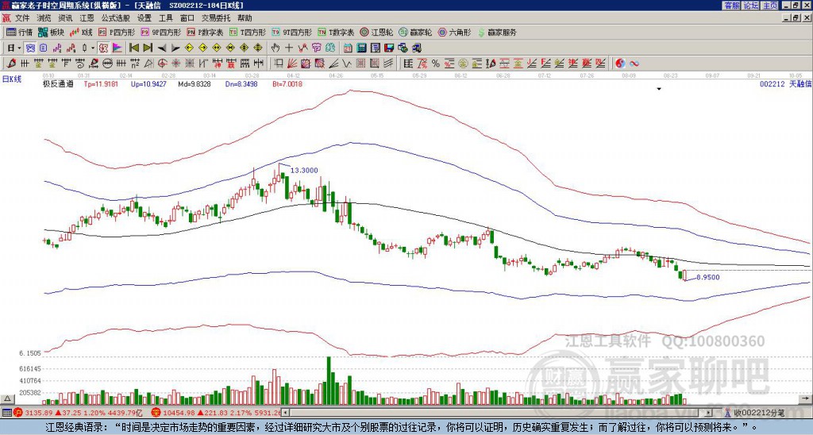This screenshot has height=435, width=813.
Task: Click the yin-yang taiji icon
Action: (x=620, y=64)
